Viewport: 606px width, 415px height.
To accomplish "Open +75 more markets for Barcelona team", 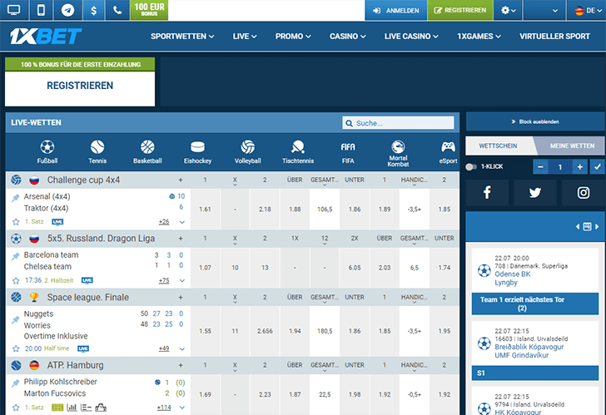I will (x=164, y=280).
